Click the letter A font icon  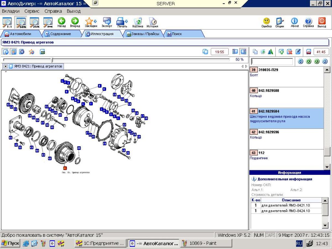tap(271, 52)
